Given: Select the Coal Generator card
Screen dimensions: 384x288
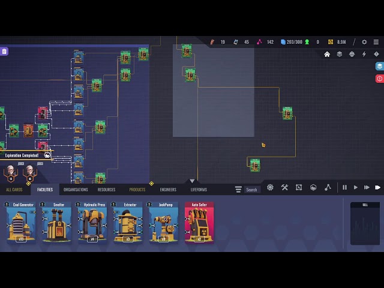Looking at the screenshot, I should click(21, 223).
